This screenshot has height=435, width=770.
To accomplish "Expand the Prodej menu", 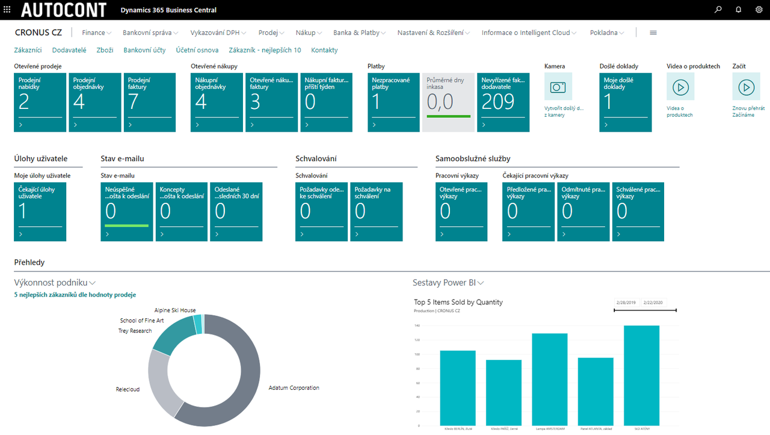I will (271, 32).
